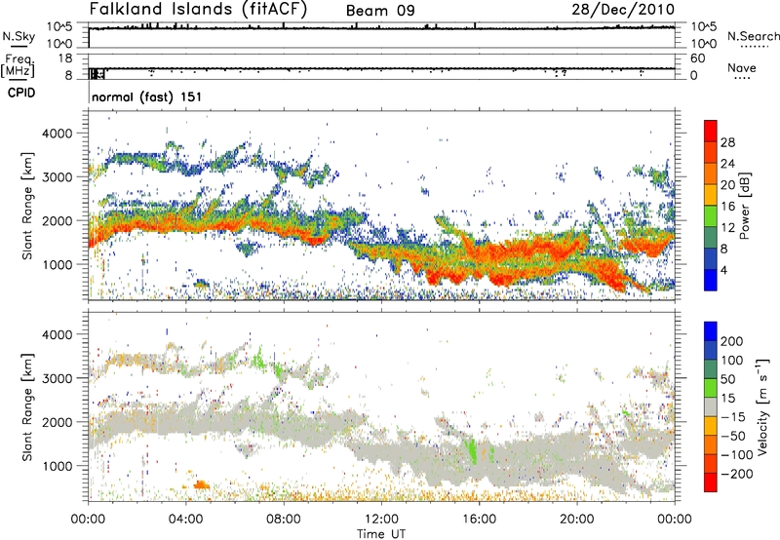Click the '28' power colorbar tick value
Image resolution: width=780 pixels, height=540 pixels.
point(727,142)
